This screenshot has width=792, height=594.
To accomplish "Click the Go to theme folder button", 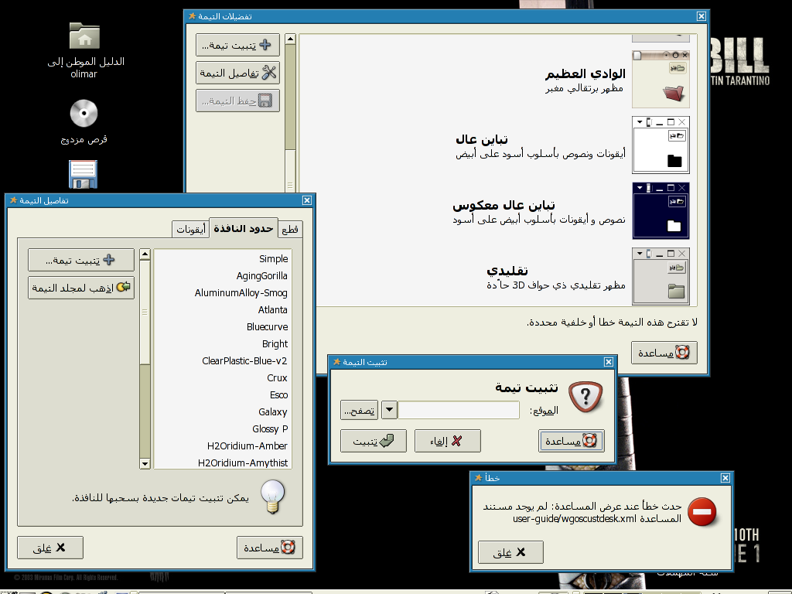I will click(81, 288).
